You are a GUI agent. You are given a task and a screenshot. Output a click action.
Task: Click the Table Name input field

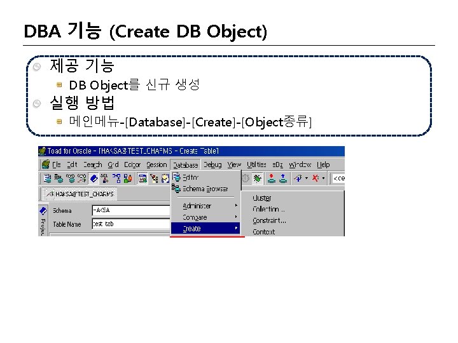click(x=131, y=224)
